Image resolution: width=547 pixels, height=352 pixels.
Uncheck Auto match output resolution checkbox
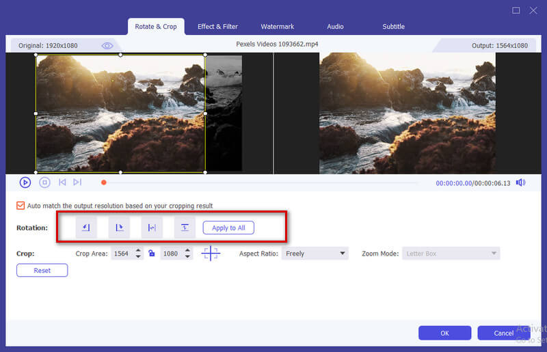(21, 206)
